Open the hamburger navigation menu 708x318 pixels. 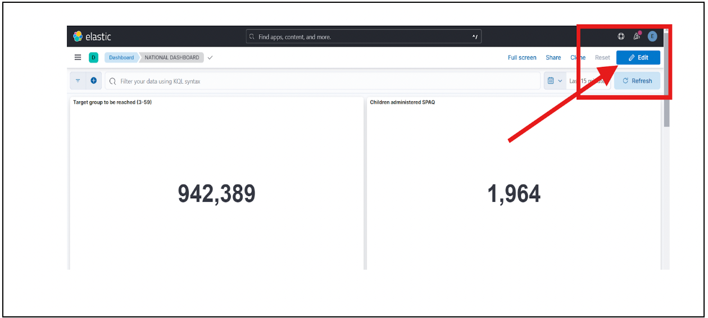point(78,57)
